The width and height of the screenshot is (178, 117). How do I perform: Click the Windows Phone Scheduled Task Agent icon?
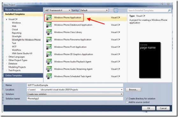coord(49,77)
